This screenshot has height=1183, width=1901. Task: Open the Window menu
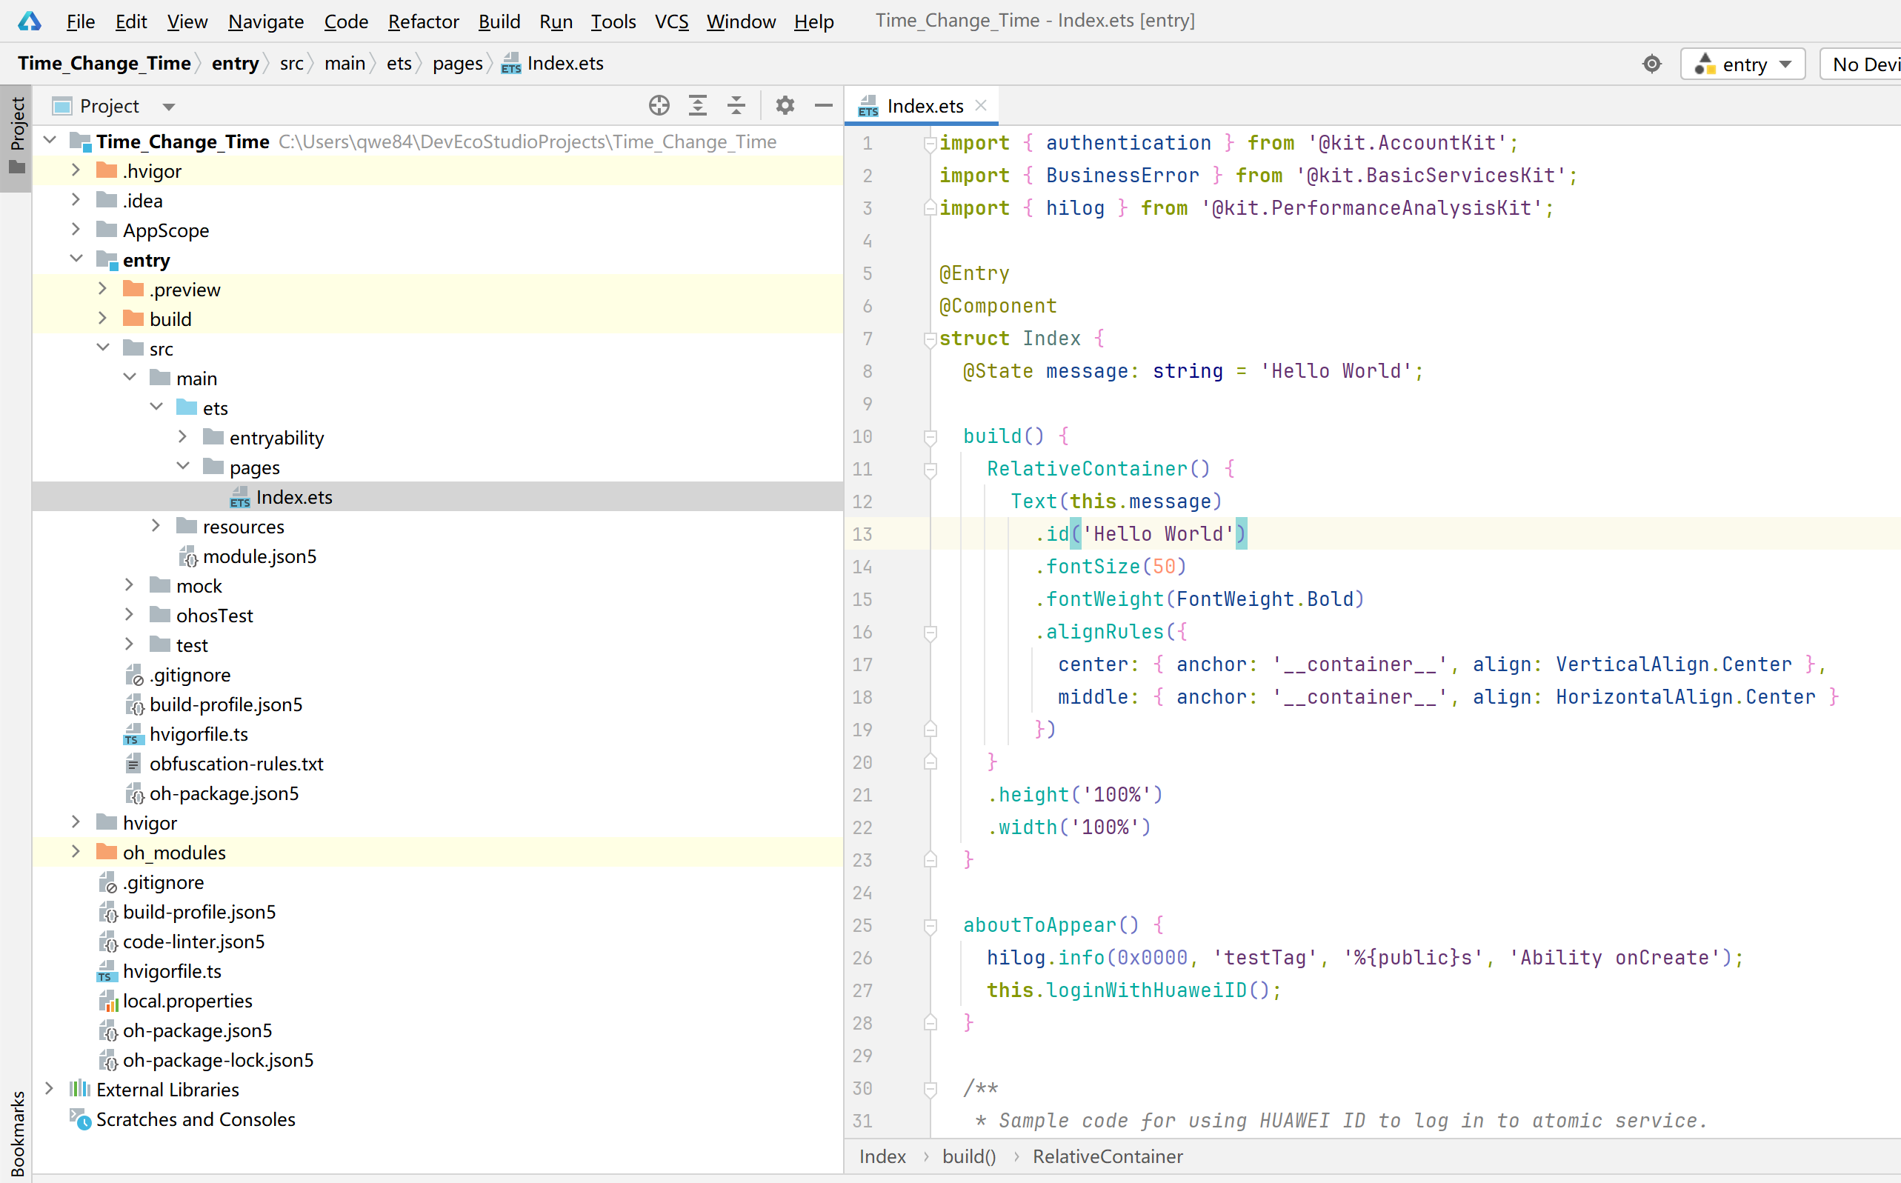[741, 21]
